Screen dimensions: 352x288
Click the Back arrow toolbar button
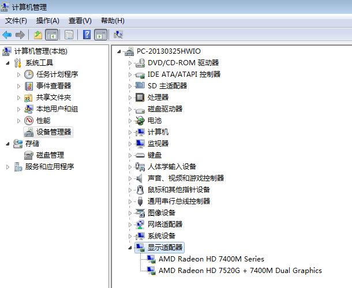click(x=8, y=35)
